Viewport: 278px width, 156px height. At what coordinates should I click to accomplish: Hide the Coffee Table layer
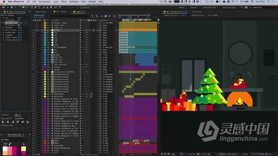pos(33,119)
